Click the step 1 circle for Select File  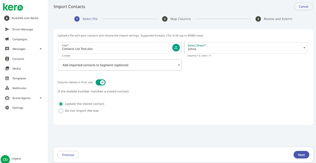(x=77, y=19)
